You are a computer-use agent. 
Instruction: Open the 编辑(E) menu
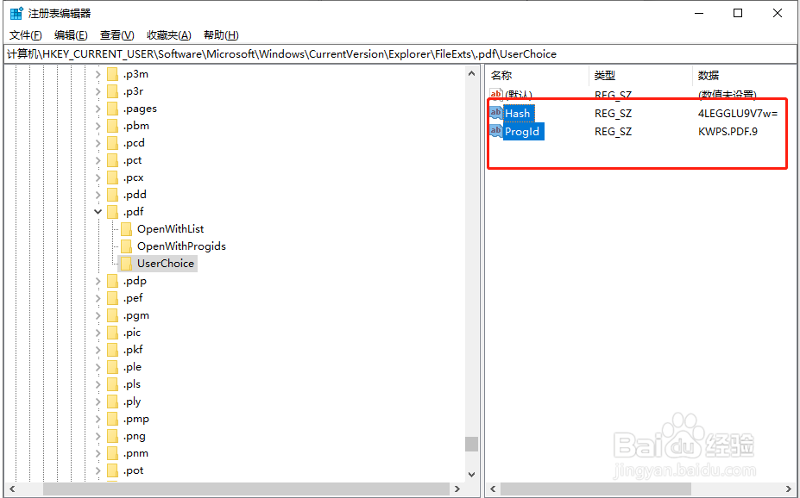point(71,35)
